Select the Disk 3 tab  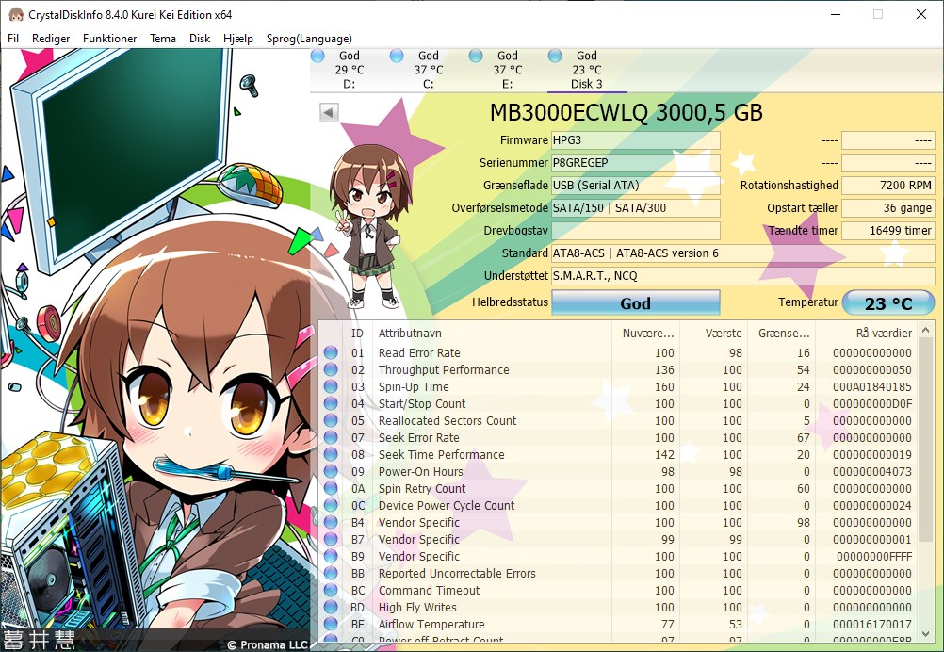point(586,70)
